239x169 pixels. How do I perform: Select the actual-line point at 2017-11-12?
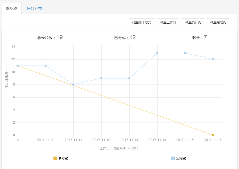pyautogui.click(x=101, y=78)
